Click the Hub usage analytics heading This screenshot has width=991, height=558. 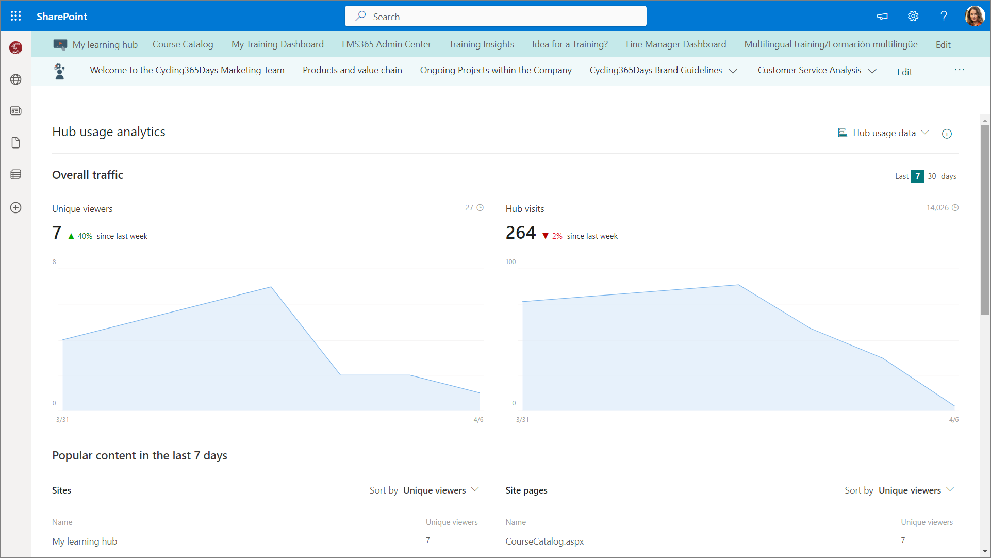tap(109, 132)
